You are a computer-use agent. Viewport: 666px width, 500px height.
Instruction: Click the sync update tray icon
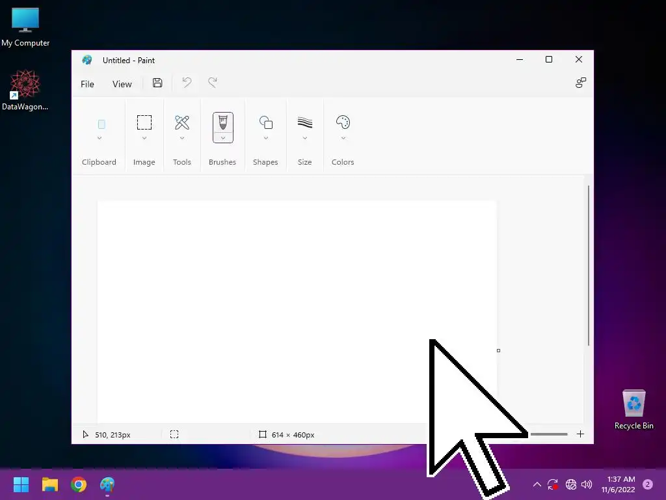pos(553,484)
